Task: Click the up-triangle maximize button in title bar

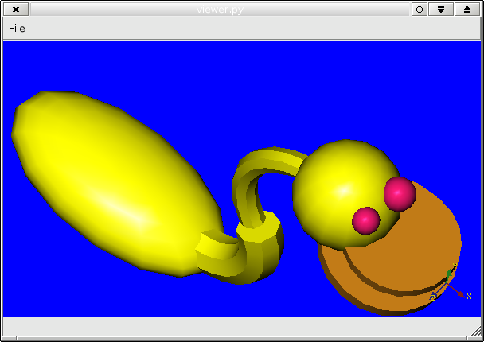Action: [467, 10]
